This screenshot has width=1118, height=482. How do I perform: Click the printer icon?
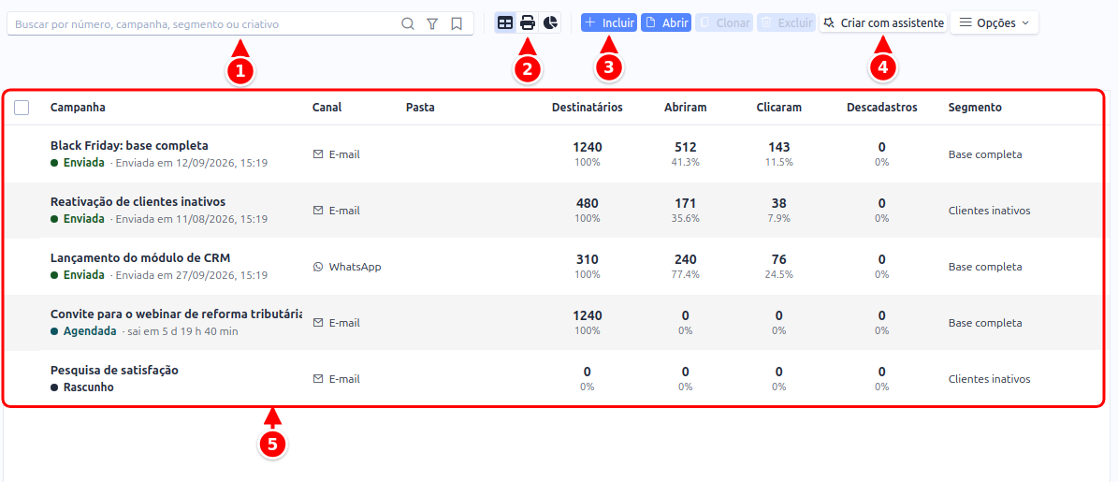coord(528,22)
